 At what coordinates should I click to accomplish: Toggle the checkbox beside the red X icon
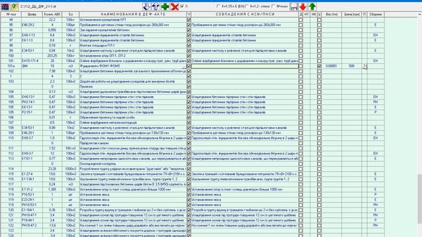[x=182, y=6]
